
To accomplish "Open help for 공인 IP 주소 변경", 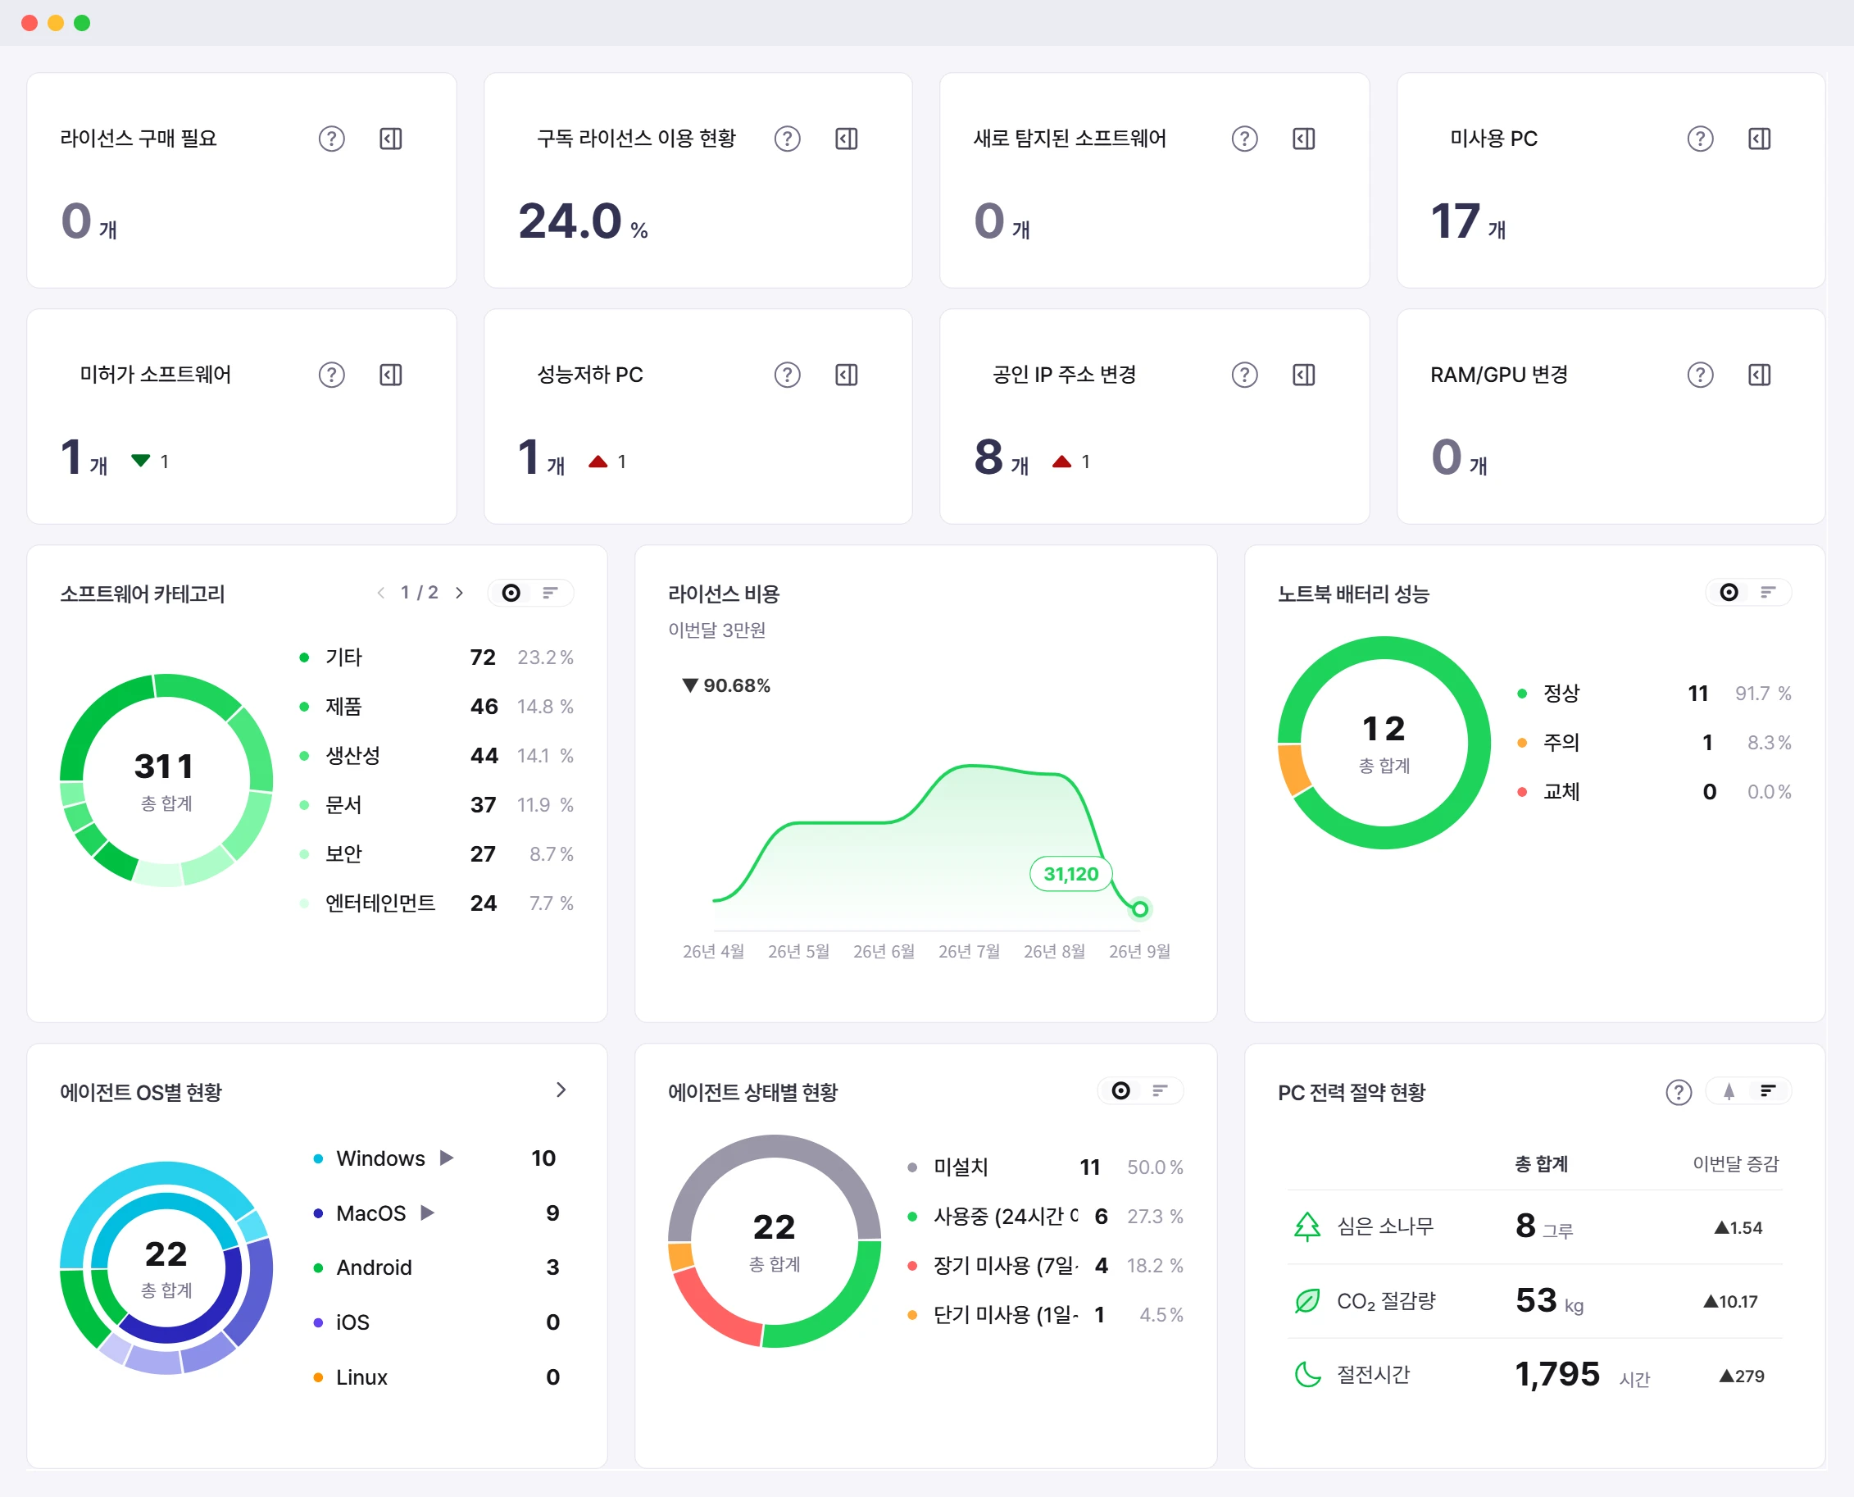I will point(1243,375).
